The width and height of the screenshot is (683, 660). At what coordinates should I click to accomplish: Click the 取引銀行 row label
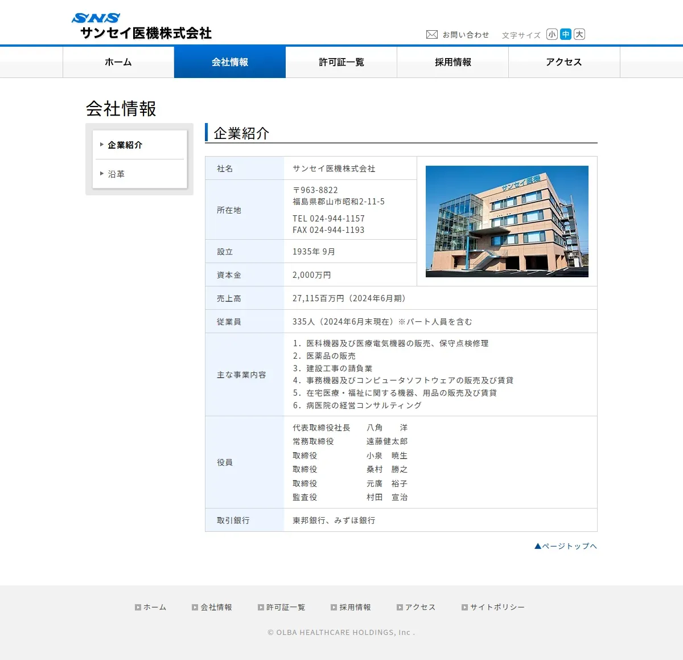(x=233, y=520)
